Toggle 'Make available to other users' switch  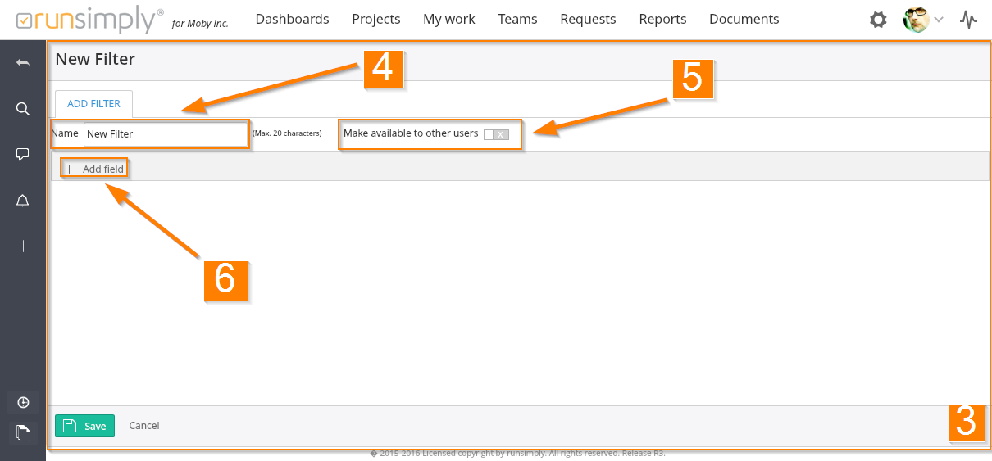pyautogui.click(x=496, y=134)
